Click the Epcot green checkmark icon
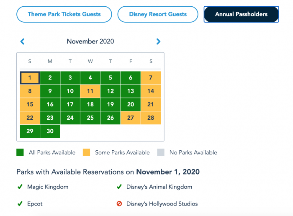The width and height of the screenshot is (293, 216). [20, 204]
